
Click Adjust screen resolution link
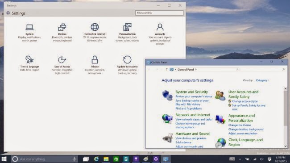click(x=243, y=134)
